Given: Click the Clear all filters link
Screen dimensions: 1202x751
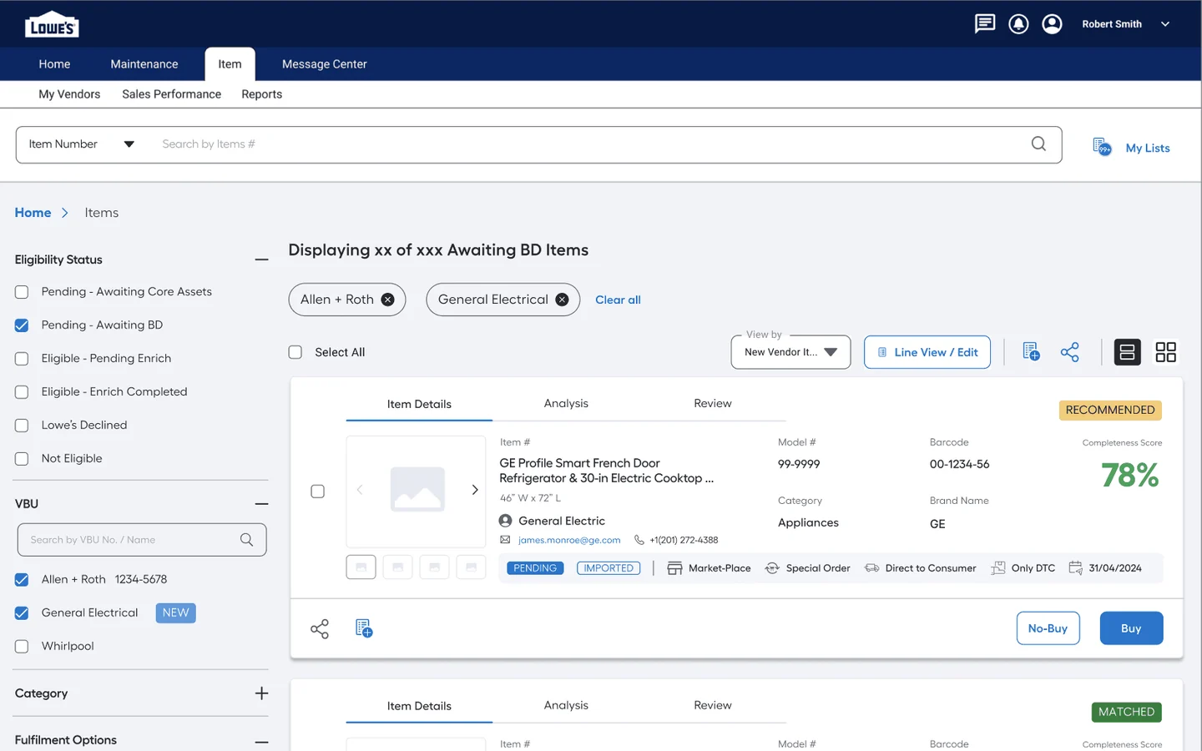Looking at the screenshot, I should coord(618,300).
